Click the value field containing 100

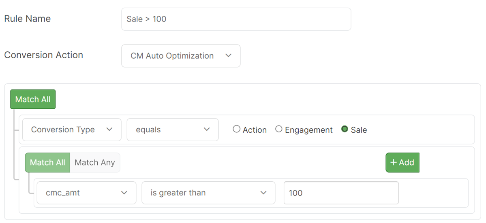tap(341, 193)
